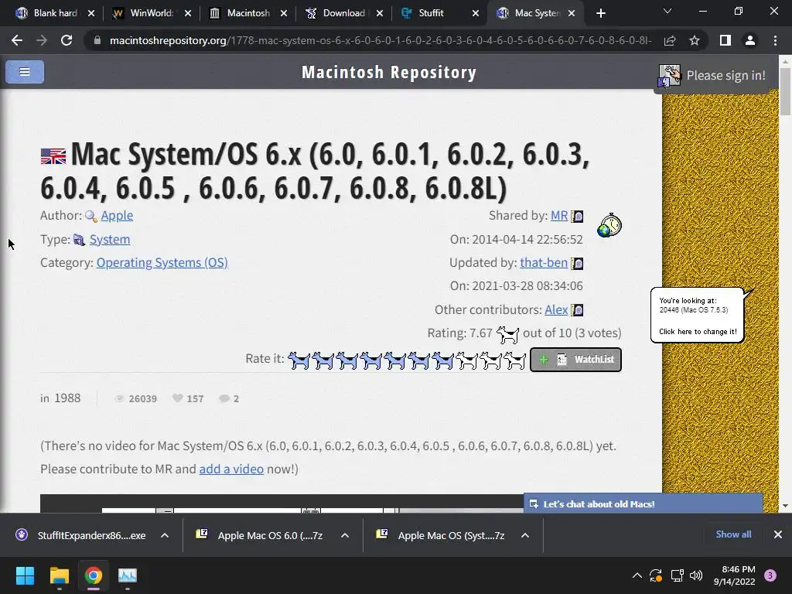Screen dimensions: 792x594
Task: Show hidden system tray icons
Action: coord(637,575)
